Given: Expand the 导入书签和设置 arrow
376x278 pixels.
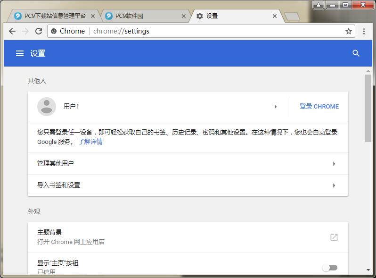Looking at the screenshot, I should [334, 185].
